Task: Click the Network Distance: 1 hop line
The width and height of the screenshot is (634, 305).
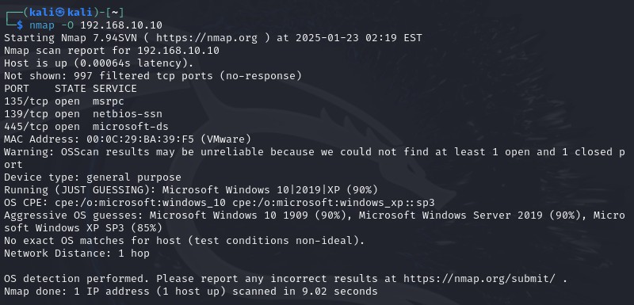Action: (x=77, y=254)
